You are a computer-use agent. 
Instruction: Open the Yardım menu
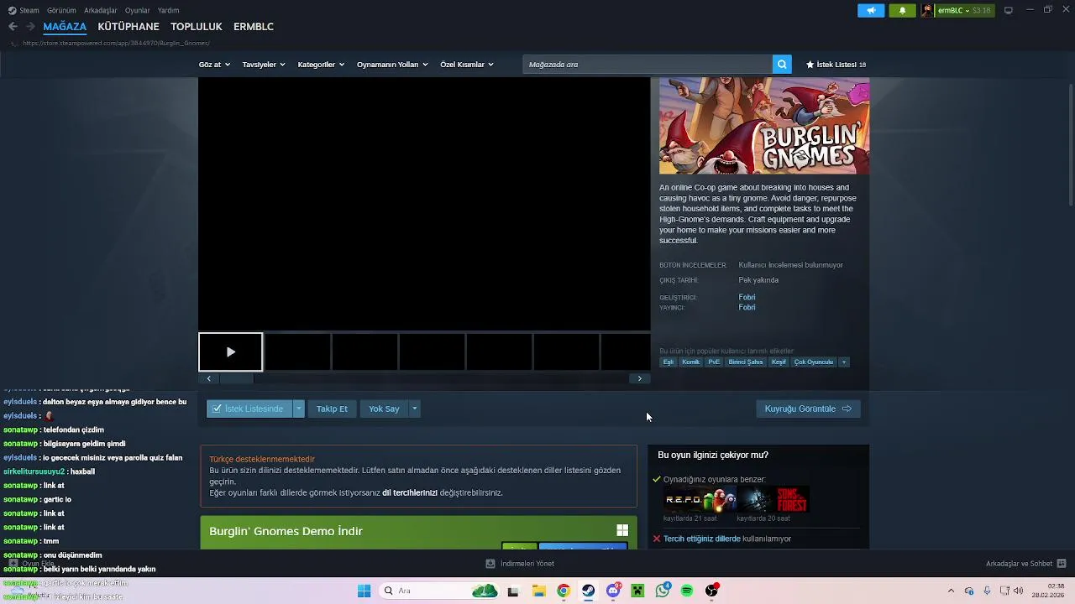(168, 10)
